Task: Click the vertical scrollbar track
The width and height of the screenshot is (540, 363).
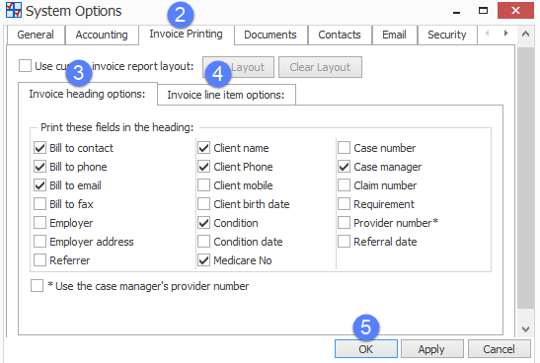Action: (x=525, y=179)
